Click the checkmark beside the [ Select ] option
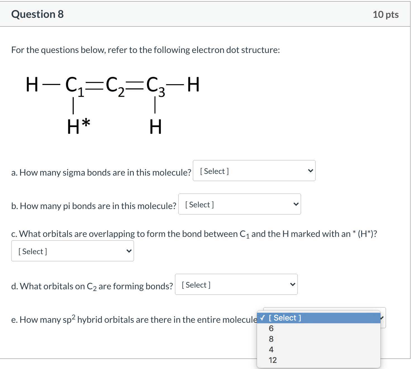The height and width of the screenshot is (369, 414). [x=262, y=318]
